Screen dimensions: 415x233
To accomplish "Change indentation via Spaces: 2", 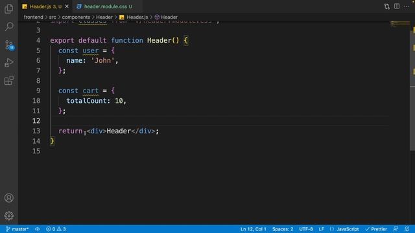I will tap(283, 229).
